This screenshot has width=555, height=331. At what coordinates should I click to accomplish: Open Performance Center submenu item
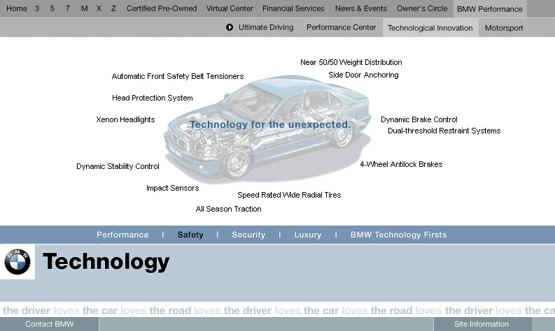click(x=342, y=27)
